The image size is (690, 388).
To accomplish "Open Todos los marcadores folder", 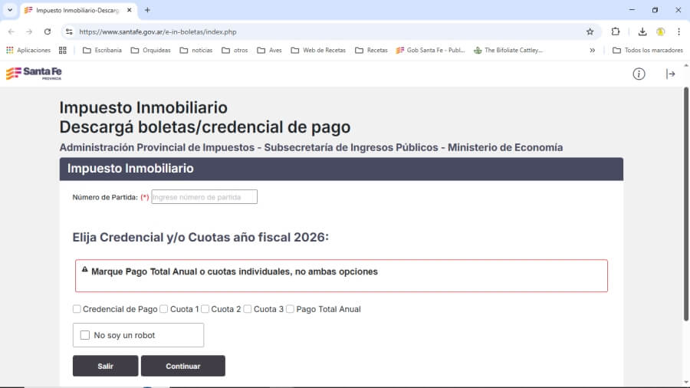I will click(x=648, y=50).
